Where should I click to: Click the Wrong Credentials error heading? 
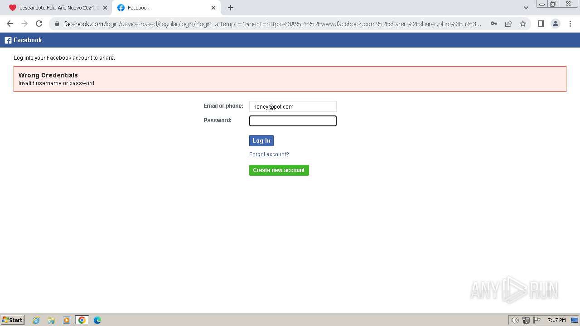click(x=48, y=75)
